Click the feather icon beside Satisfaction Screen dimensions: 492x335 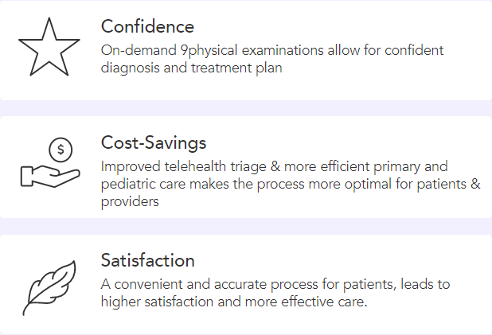[49, 284]
